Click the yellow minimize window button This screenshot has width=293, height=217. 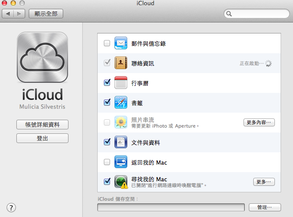point(13,3)
